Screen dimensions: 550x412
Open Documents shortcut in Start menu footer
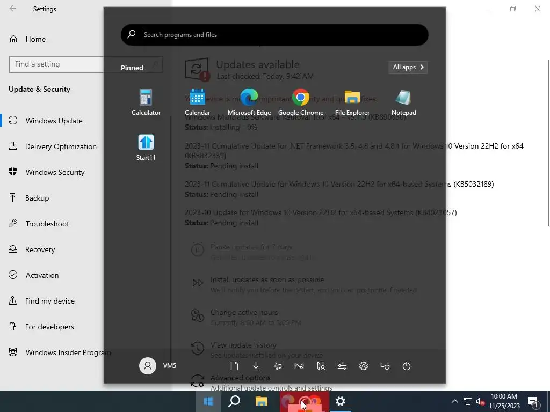coord(234,366)
